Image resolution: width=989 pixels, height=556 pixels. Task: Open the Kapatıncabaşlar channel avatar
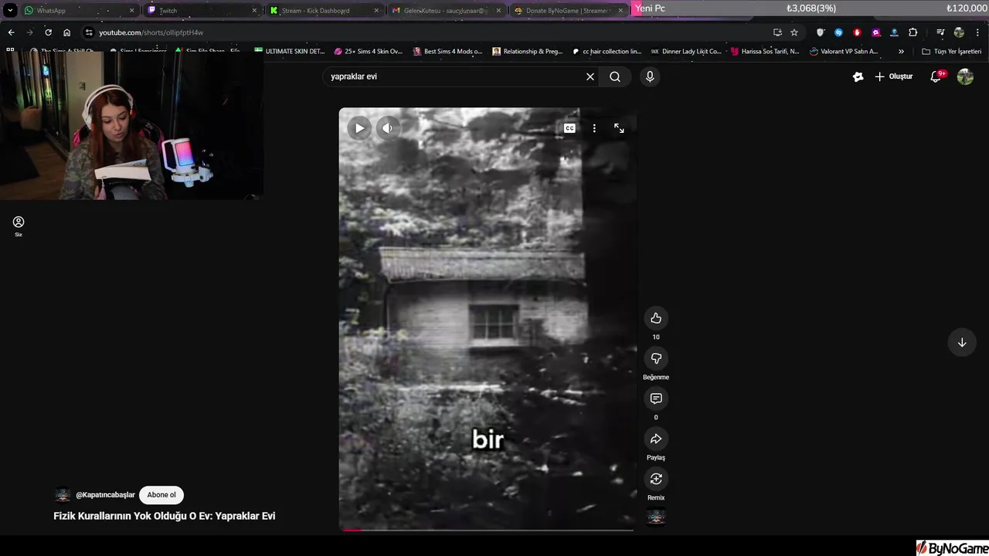[x=63, y=495]
